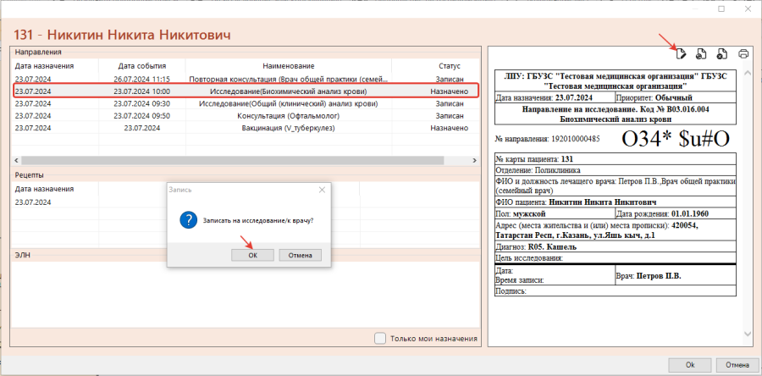762x376 pixels.
Task: Click the 23.07.2024 09:50 event date cell
Action: pos(142,116)
